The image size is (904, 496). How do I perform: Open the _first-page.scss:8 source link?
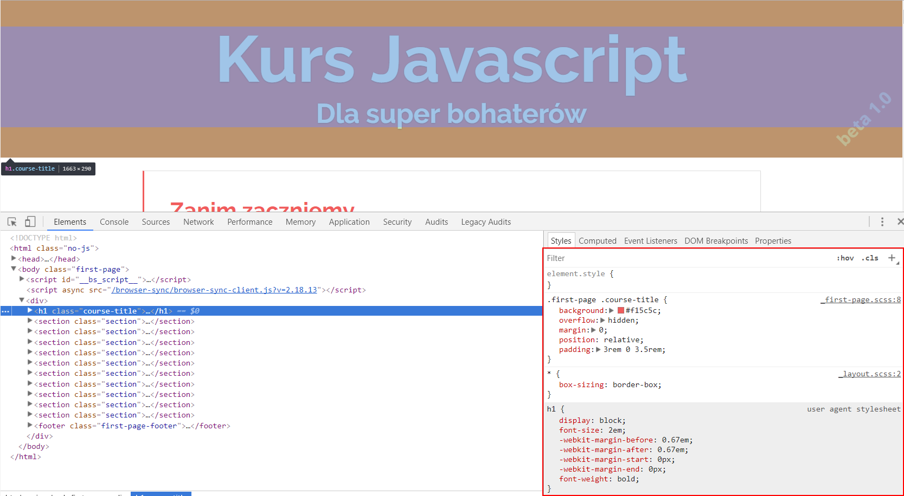pyautogui.click(x=862, y=300)
